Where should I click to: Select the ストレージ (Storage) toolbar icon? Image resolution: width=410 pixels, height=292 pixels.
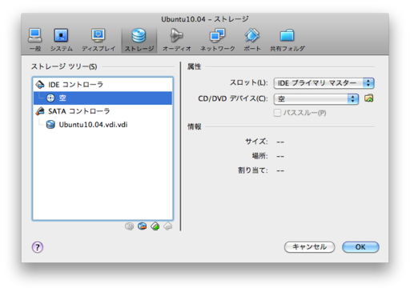[x=139, y=39]
